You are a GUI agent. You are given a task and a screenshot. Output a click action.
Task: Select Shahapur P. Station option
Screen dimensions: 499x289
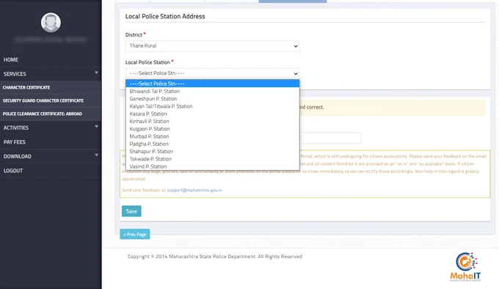pyautogui.click(x=212, y=151)
